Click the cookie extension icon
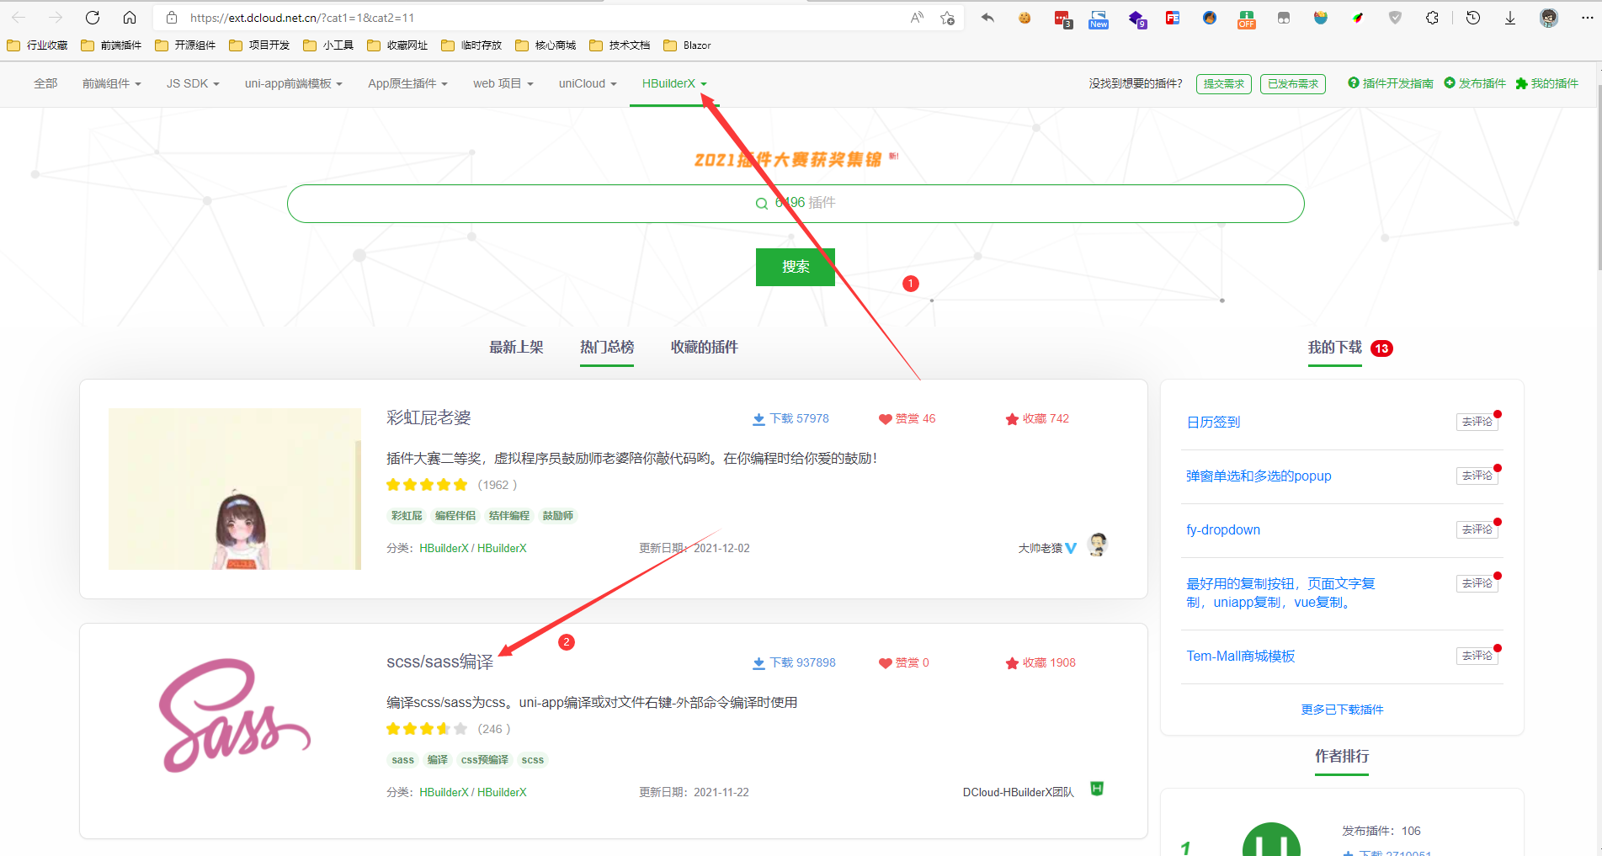The width and height of the screenshot is (1602, 856). [x=1025, y=18]
